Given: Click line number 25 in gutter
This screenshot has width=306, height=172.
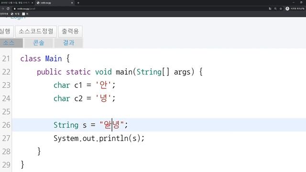Looking at the screenshot, I should point(6,111).
